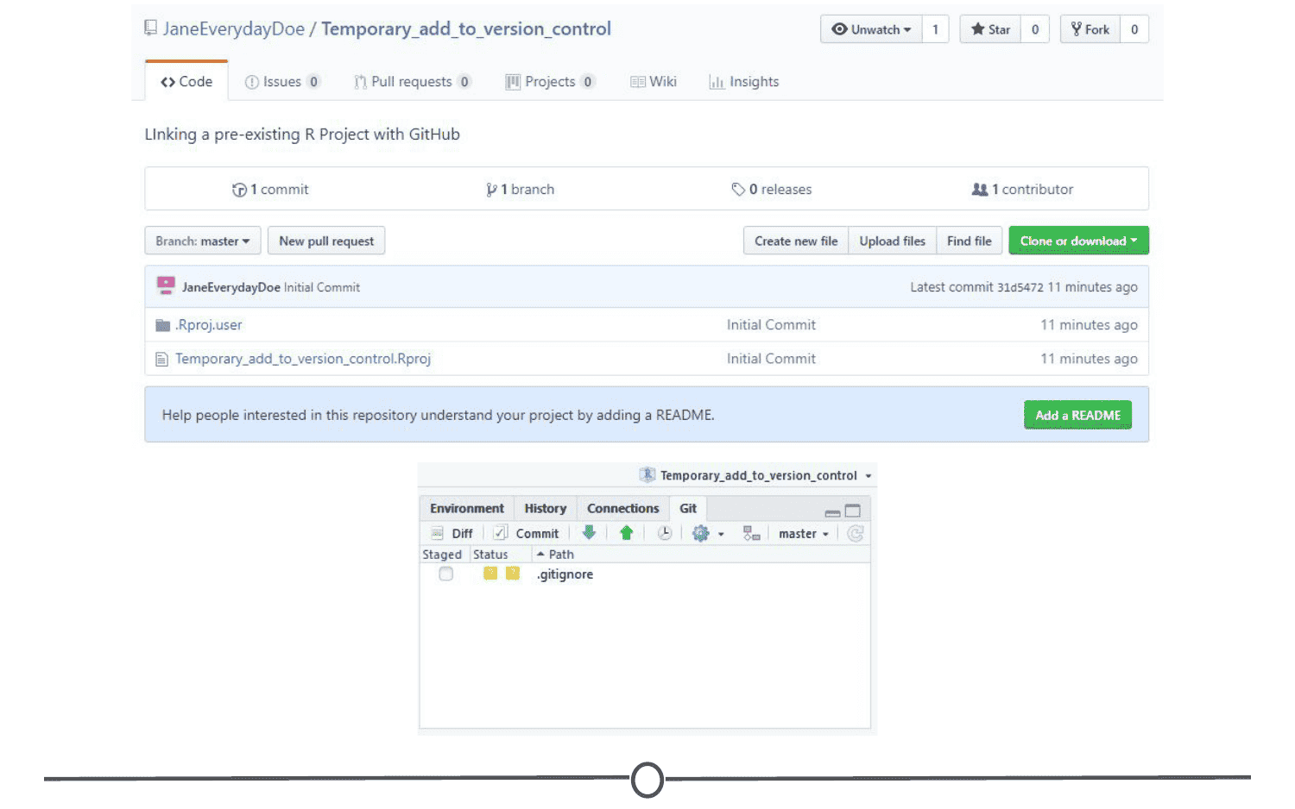1295x809 pixels.
Task: Click the Status column header
Action: pyautogui.click(x=490, y=554)
